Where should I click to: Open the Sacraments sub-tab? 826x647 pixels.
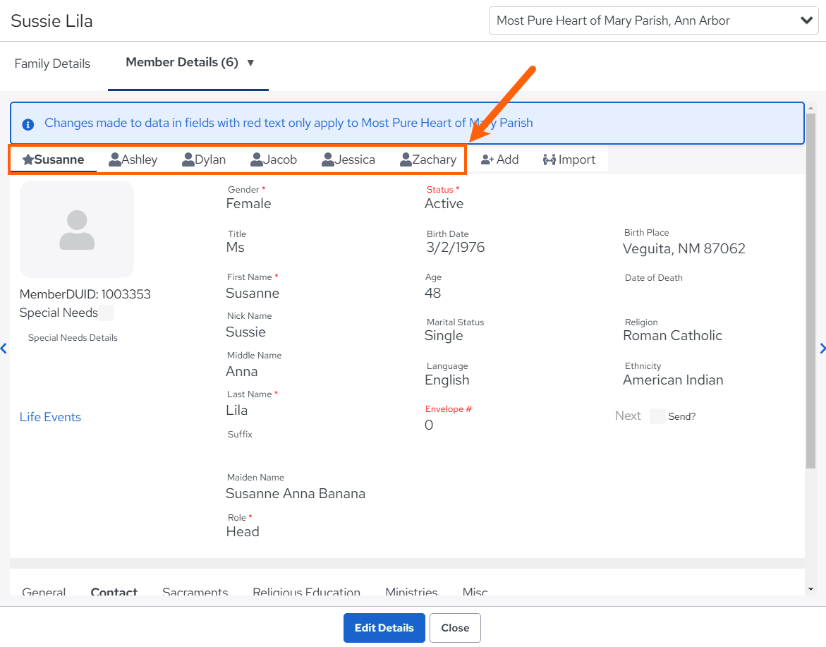pyautogui.click(x=195, y=592)
